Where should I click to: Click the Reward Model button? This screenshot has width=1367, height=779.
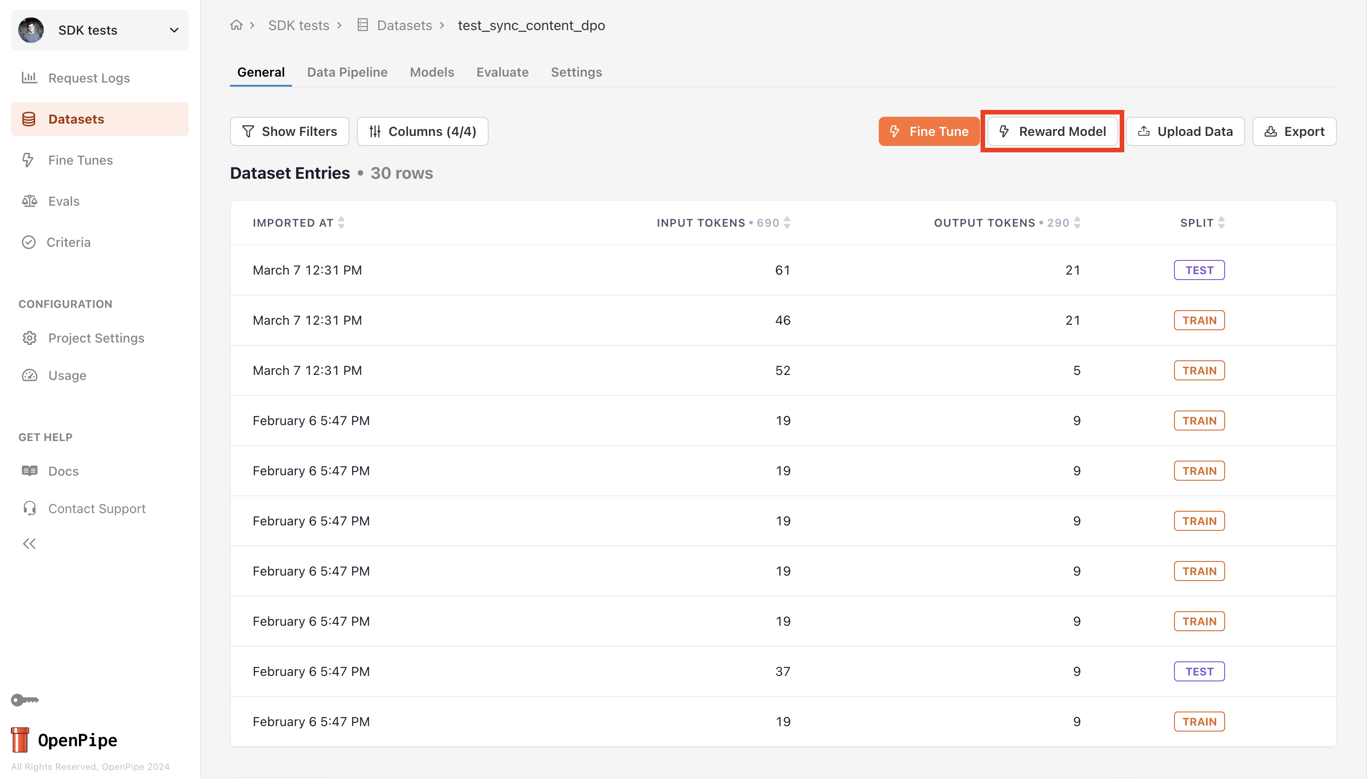pyautogui.click(x=1052, y=132)
